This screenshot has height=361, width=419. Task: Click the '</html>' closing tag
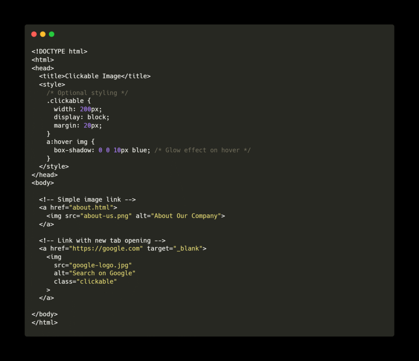click(45, 323)
